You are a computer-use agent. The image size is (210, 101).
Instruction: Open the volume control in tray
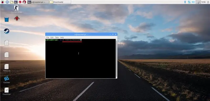coord(193,2)
